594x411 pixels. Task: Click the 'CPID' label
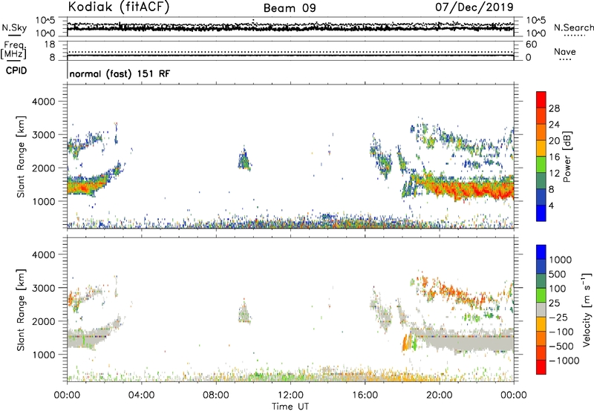(16, 70)
